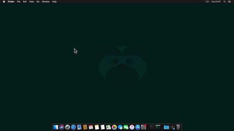Viewport: 234px width, 131px height.
Task: Open FaceTime green icon in Dock
Action: (126, 127)
